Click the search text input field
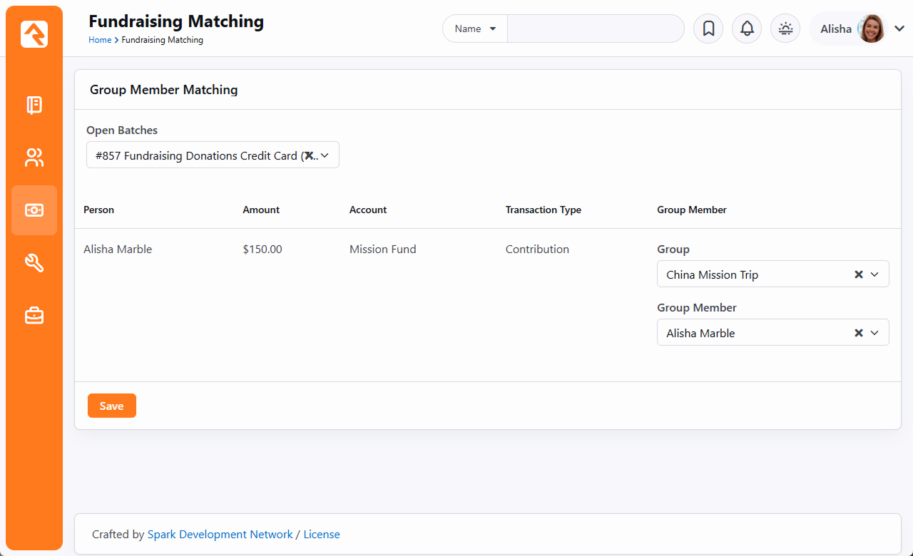 [595, 29]
